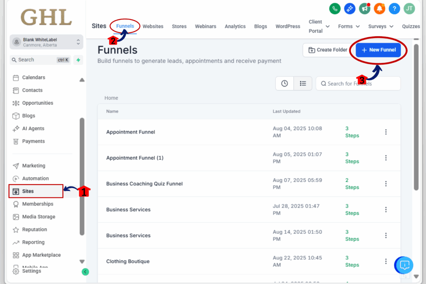Collapse sidebar with green chevron button
Viewport: 426px width, 284px height.
click(85, 272)
